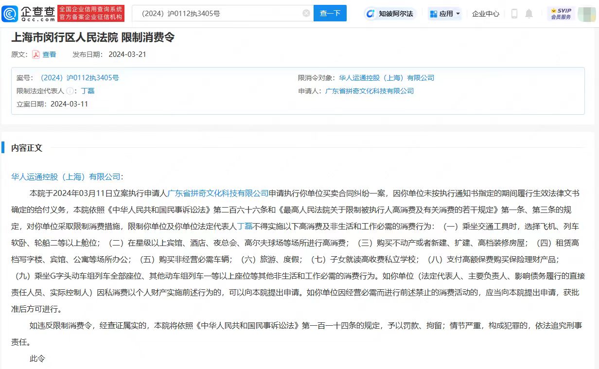599x369 pixels.
Task: Open 知彼阿尔法 from the header
Action: (391, 14)
